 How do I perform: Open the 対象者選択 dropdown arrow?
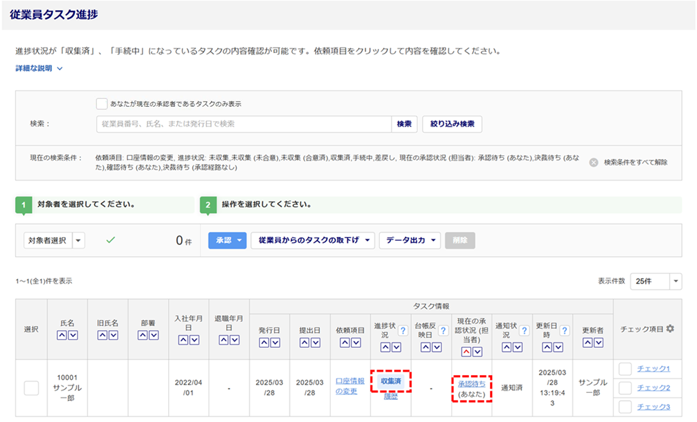click(x=79, y=240)
